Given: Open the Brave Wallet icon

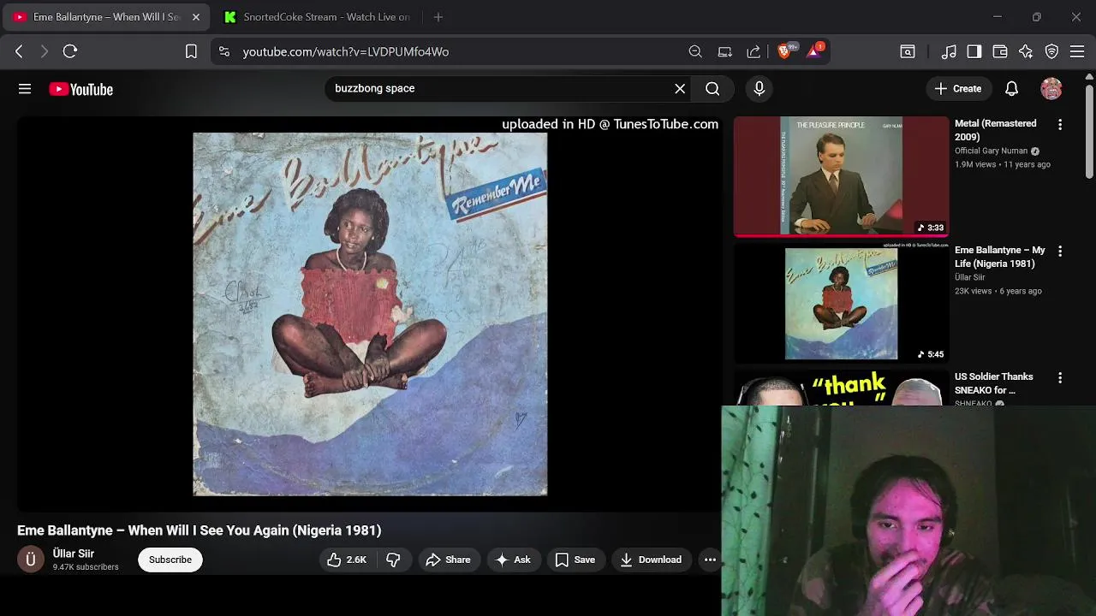Looking at the screenshot, I should (1000, 51).
